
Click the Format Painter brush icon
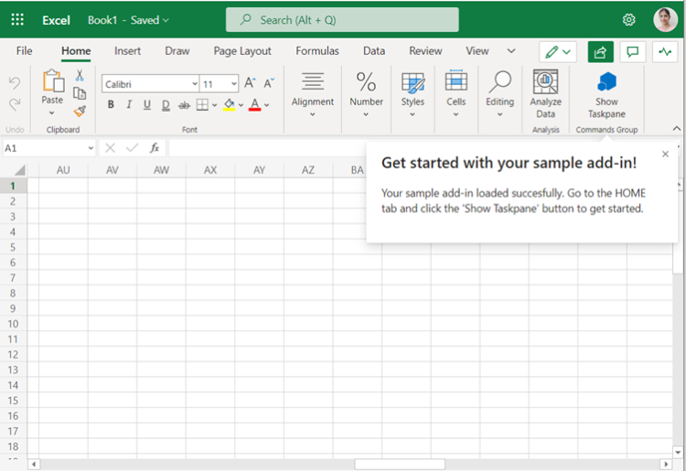pyautogui.click(x=80, y=111)
